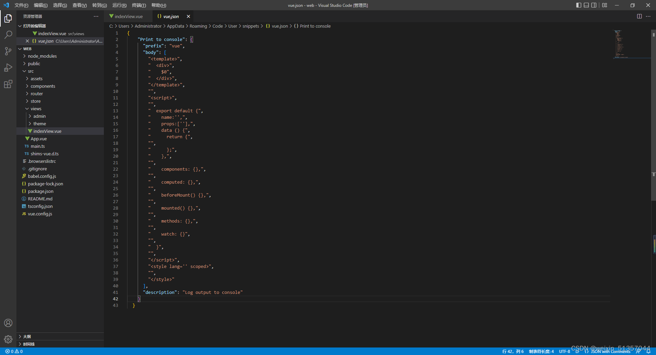Click the editor minimap preview

pos(632,44)
